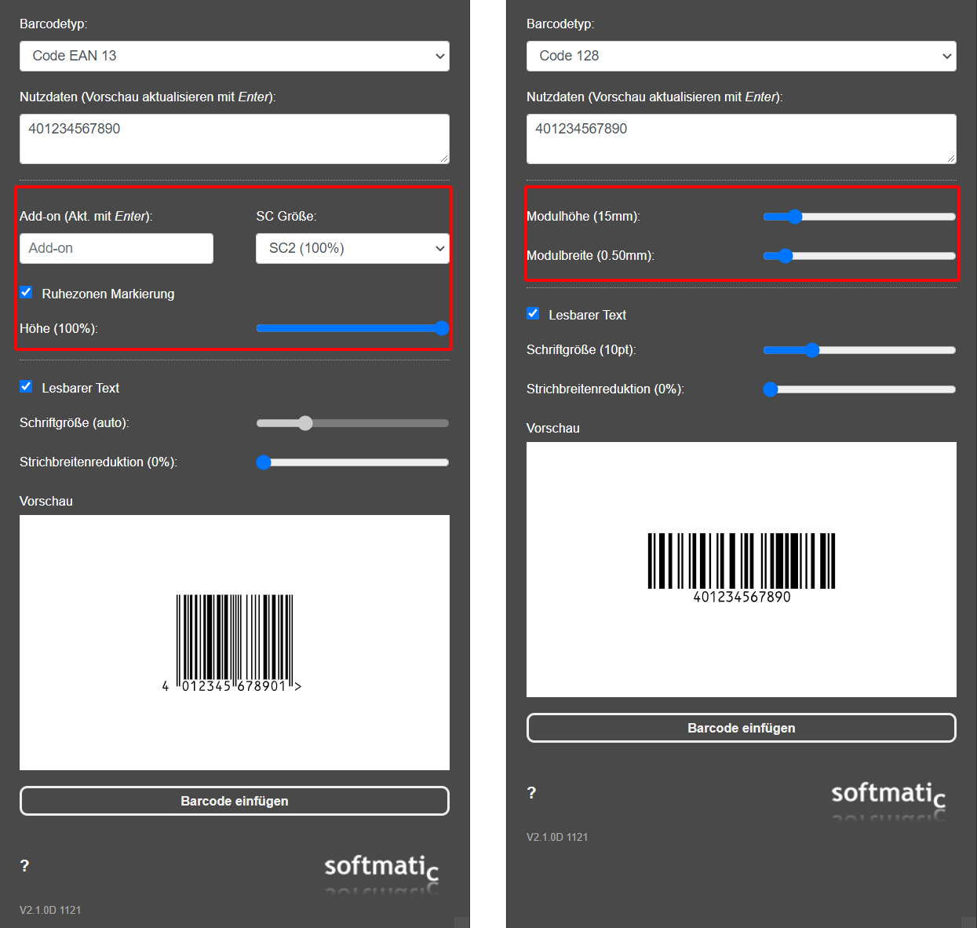Click the Schriftgröße (auto) slider handle
977x928 pixels.
pyautogui.click(x=305, y=423)
